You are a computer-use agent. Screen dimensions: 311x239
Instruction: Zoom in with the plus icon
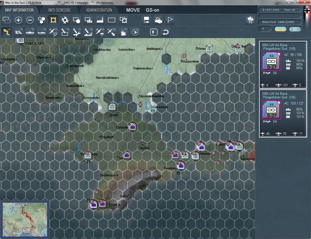[x=18, y=20]
